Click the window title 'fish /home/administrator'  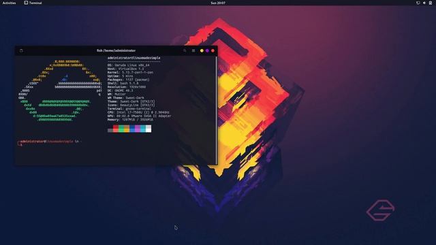pos(116,50)
